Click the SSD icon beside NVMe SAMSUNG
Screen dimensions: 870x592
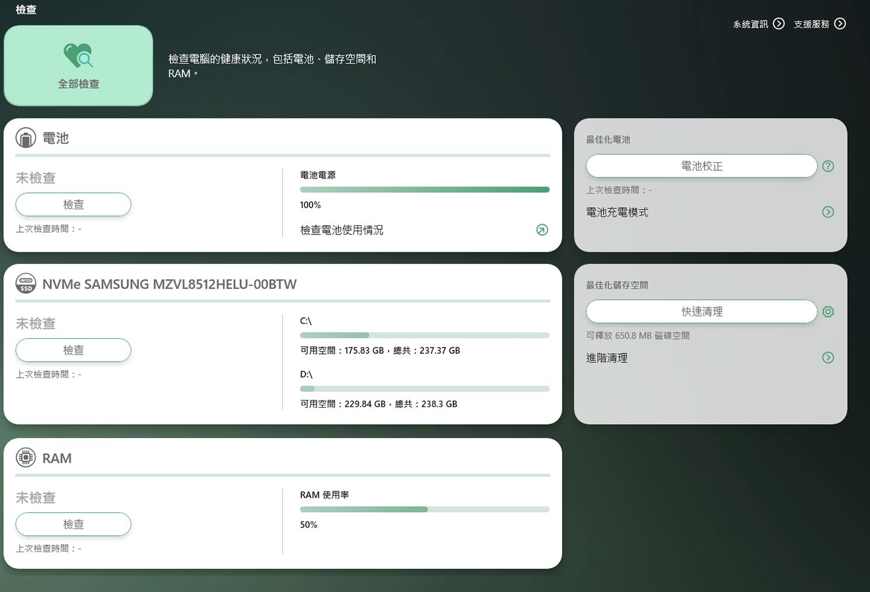[x=25, y=283]
